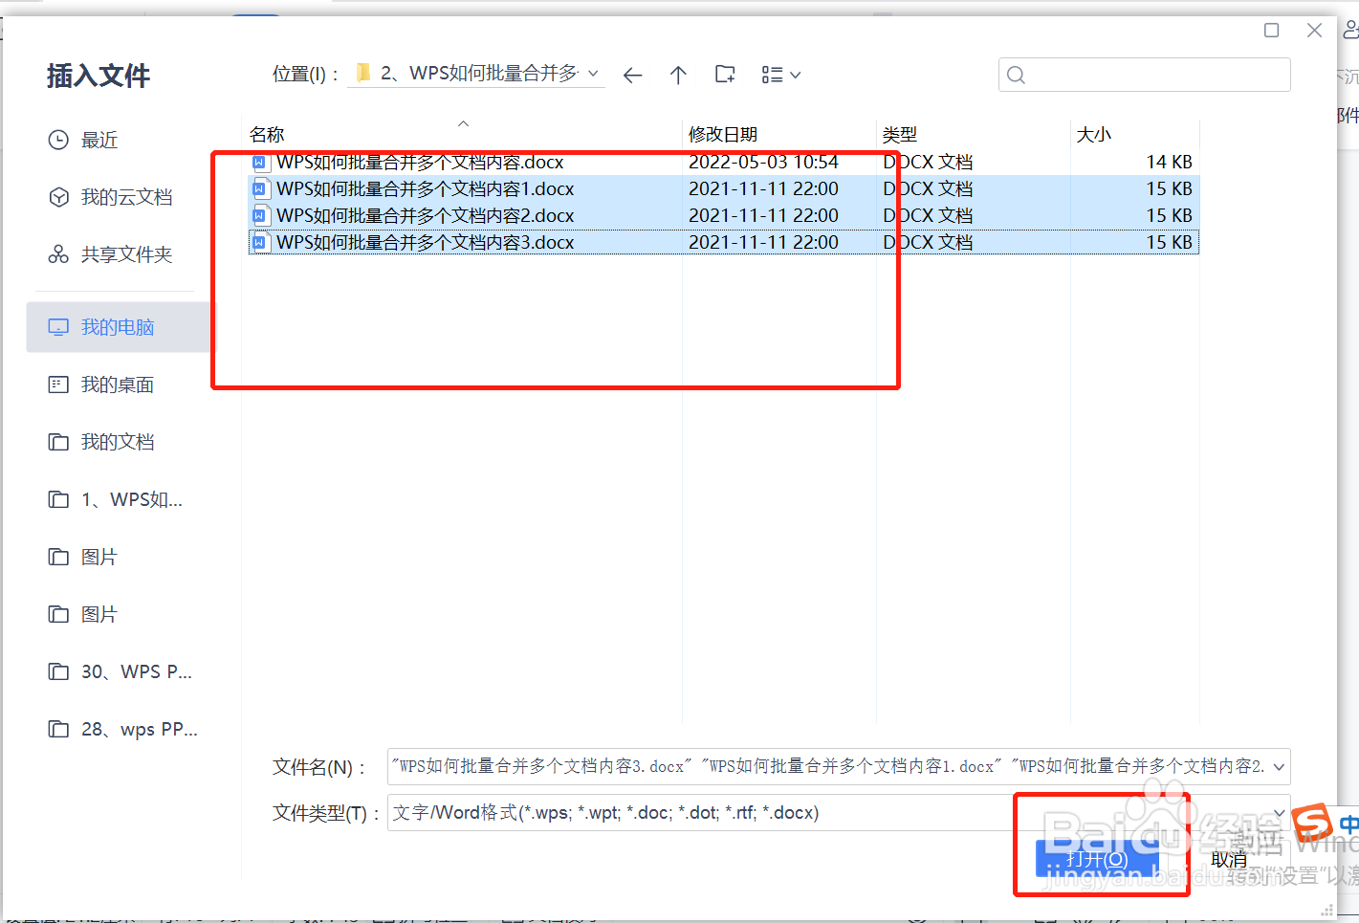Sort files by 大小 column

pos(1094,135)
